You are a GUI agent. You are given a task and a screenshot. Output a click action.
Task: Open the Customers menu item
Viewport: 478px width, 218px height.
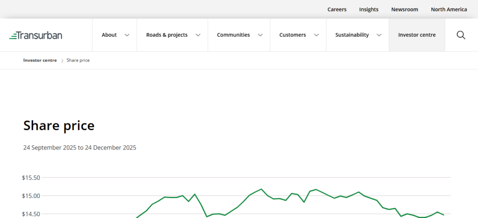point(292,35)
